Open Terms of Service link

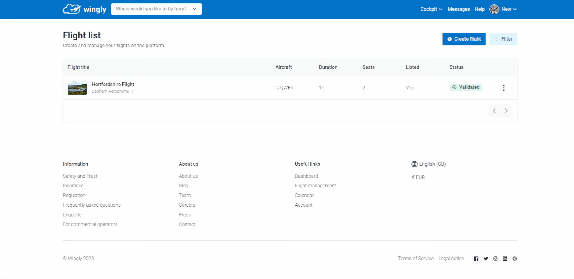click(416, 259)
